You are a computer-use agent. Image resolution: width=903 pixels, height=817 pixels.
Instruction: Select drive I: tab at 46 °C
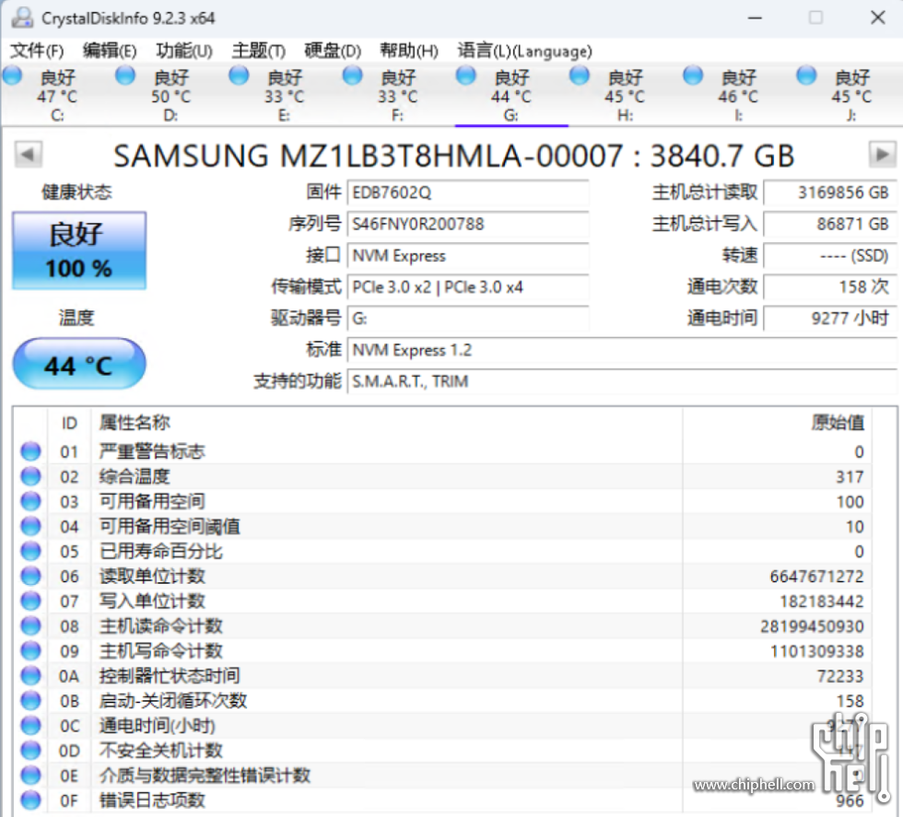pos(738,96)
